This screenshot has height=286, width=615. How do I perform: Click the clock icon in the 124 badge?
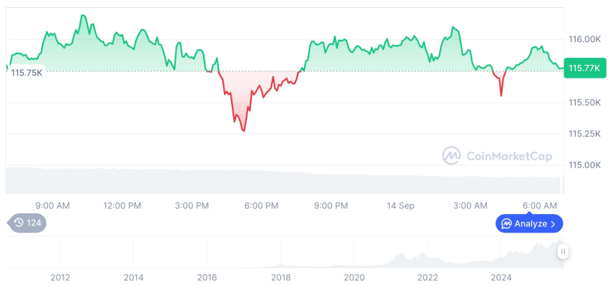pos(19,223)
